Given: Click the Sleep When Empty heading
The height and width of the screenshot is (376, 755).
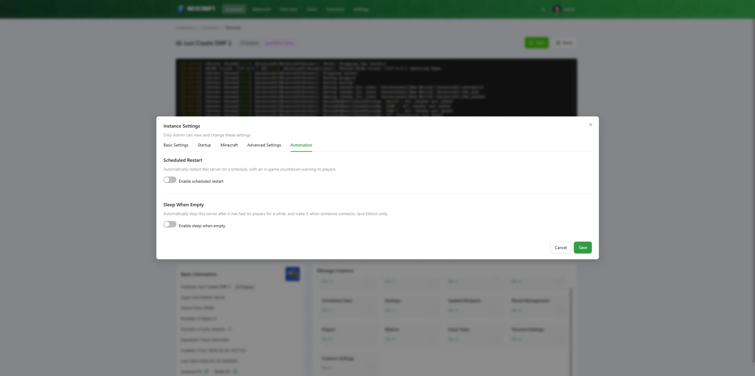Looking at the screenshot, I should (x=184, y=205).
